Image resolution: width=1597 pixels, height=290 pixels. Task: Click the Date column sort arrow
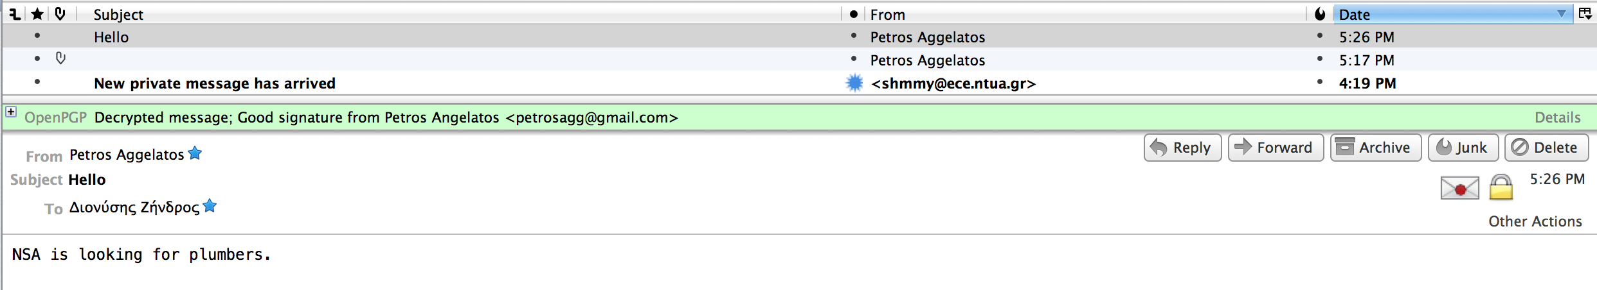pyautogui.click(x=1561, y=14)
